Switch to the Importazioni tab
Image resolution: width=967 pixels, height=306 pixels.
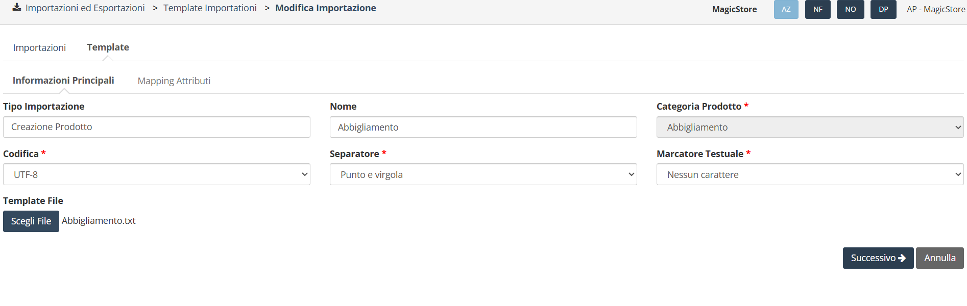coord(39,47)
